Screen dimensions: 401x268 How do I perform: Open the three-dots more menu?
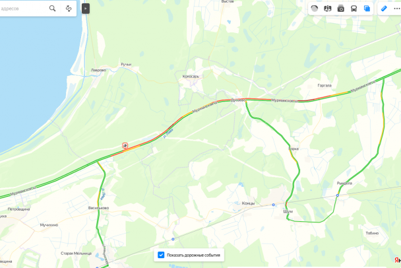(397, 9)
